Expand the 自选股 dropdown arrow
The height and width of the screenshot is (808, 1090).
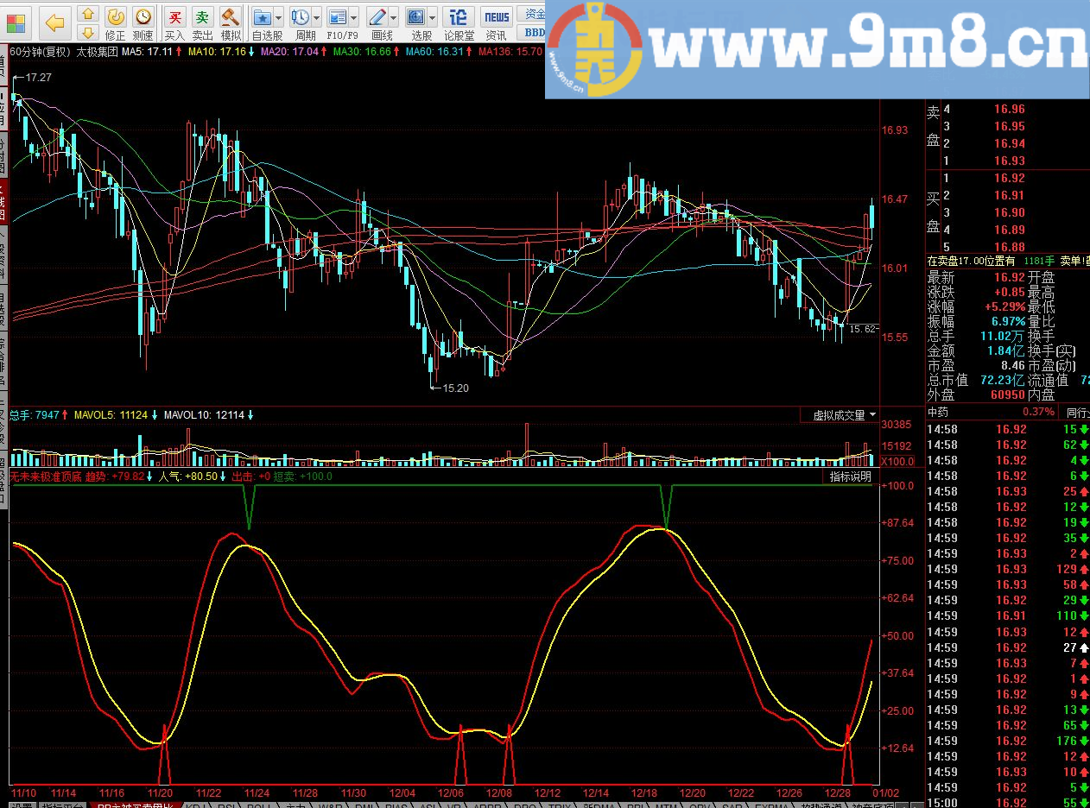279,17
